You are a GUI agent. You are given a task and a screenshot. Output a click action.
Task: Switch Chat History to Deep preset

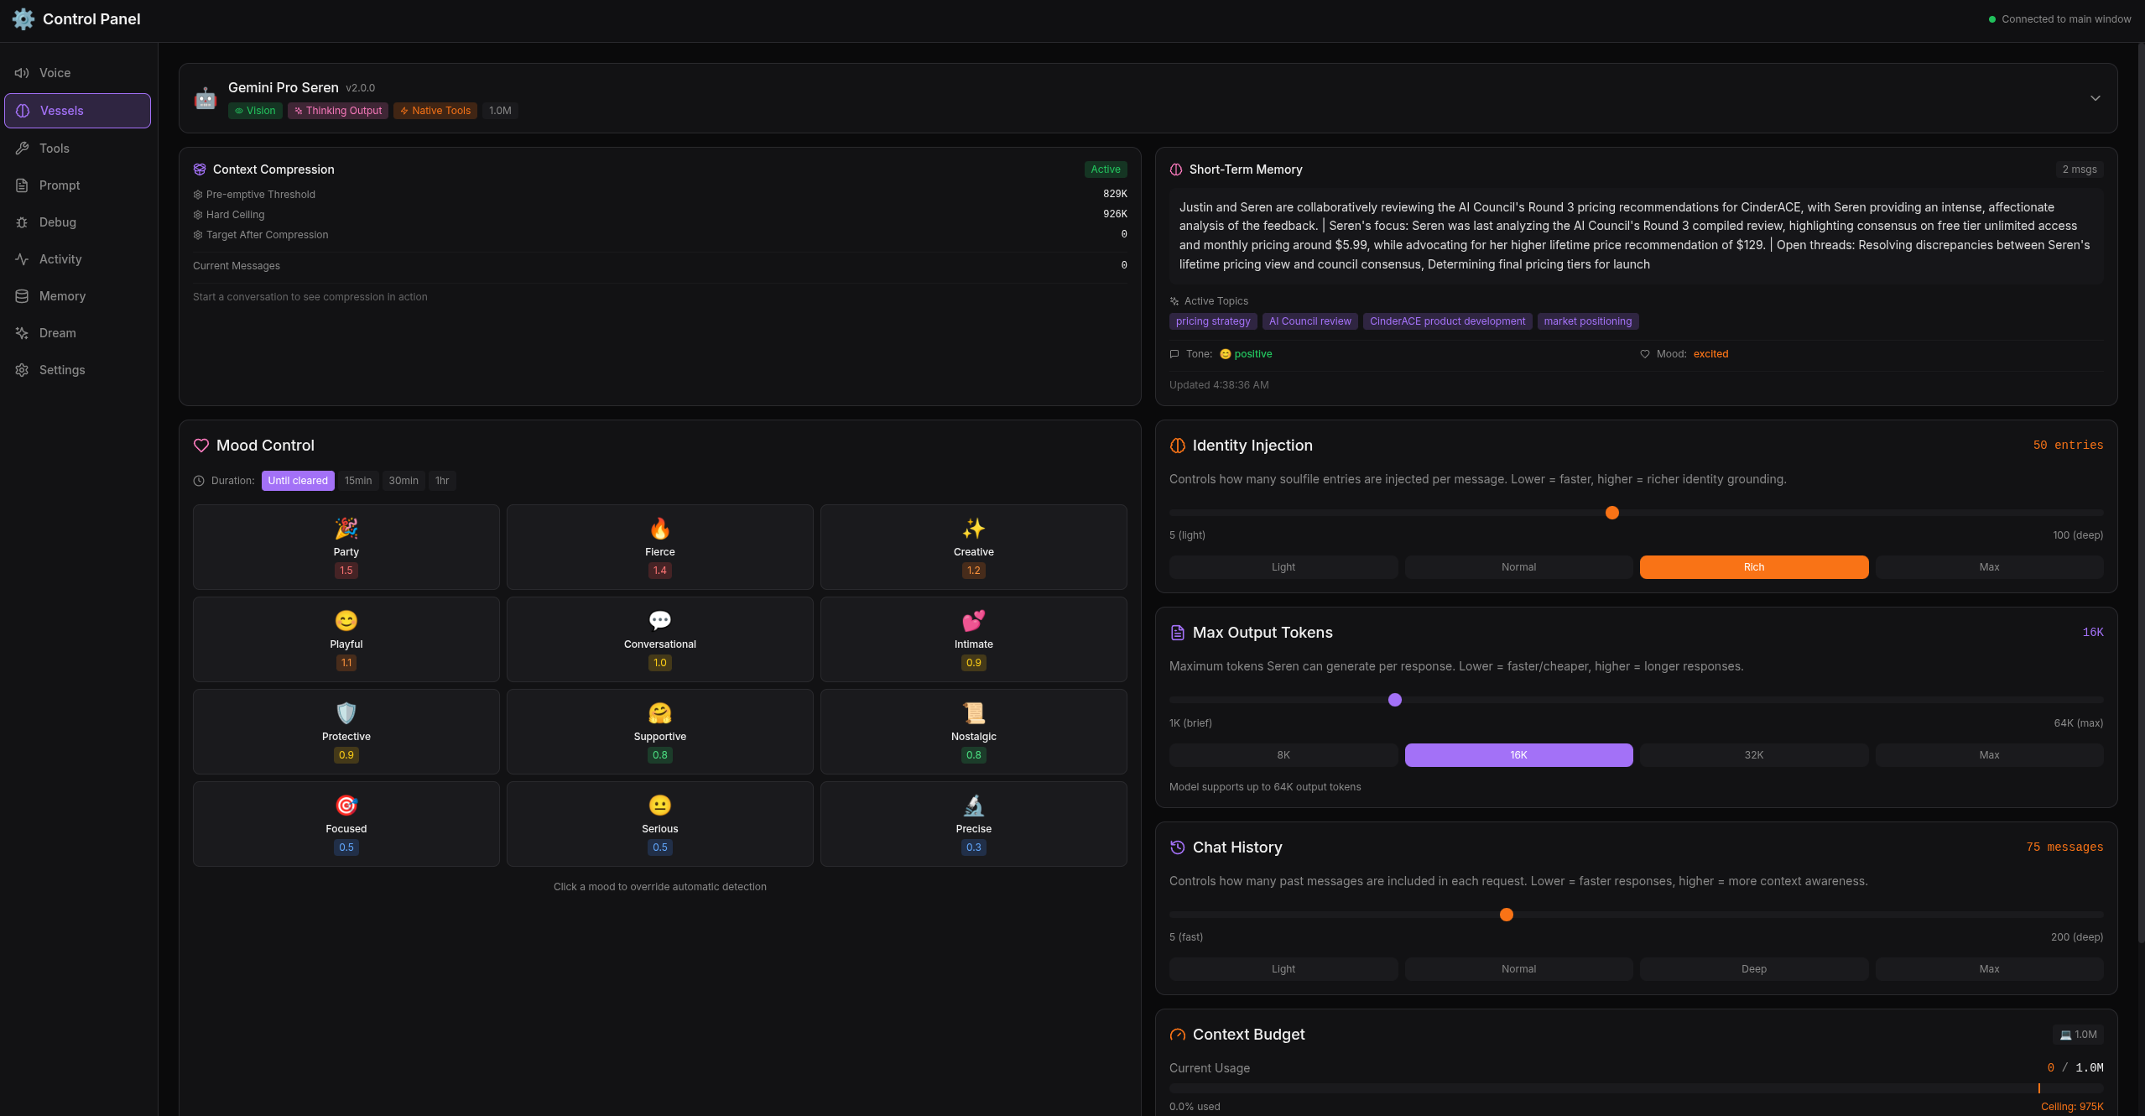point(1753,968)
